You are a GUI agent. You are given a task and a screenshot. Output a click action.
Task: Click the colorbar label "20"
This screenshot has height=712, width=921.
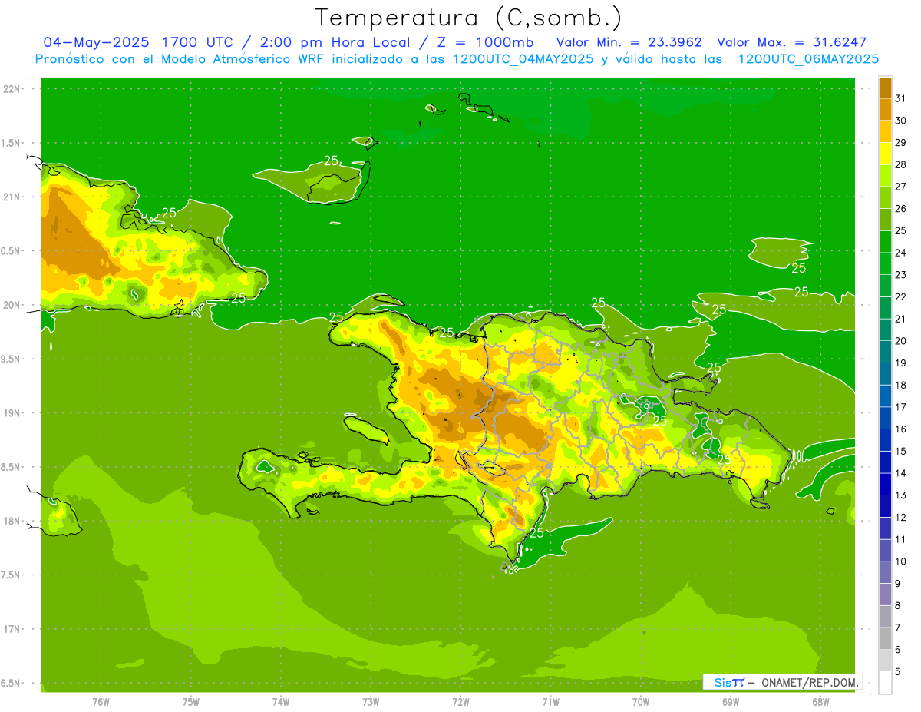pos(900,340)
